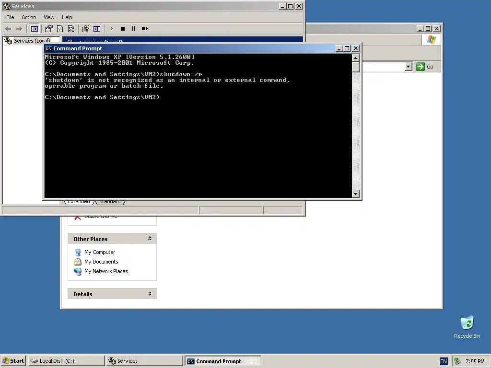Click the system tray network icon

[x=457, y=361]
